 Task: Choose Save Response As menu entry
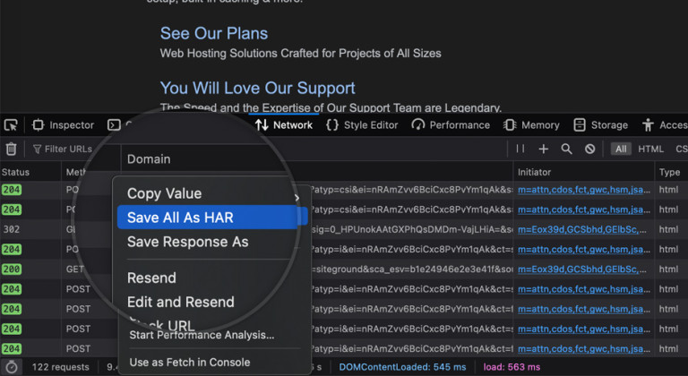click(188, 242)
